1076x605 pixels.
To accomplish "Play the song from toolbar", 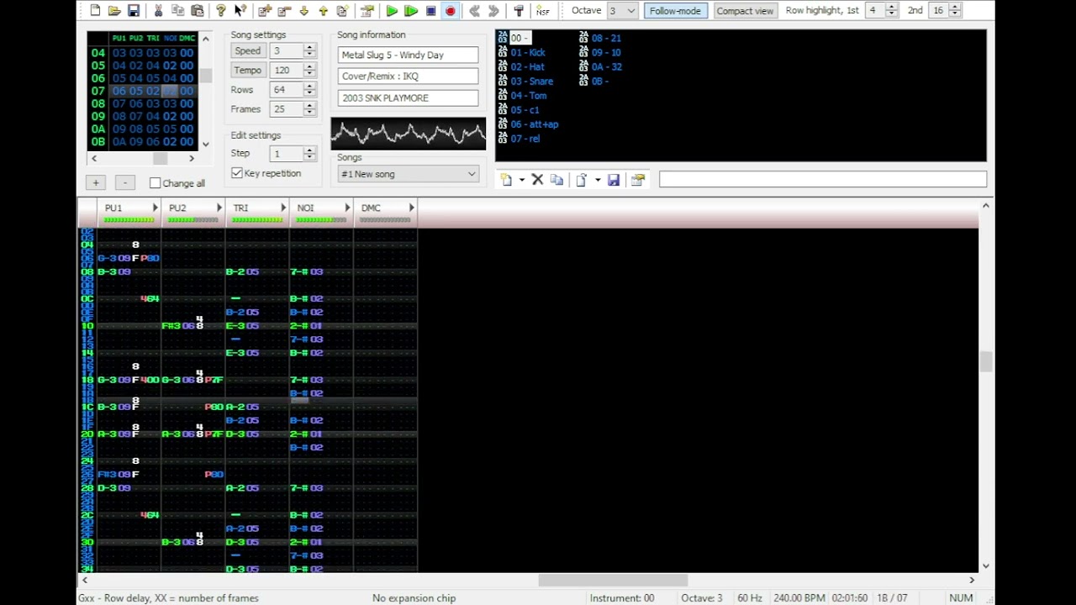I will point(392,11).
